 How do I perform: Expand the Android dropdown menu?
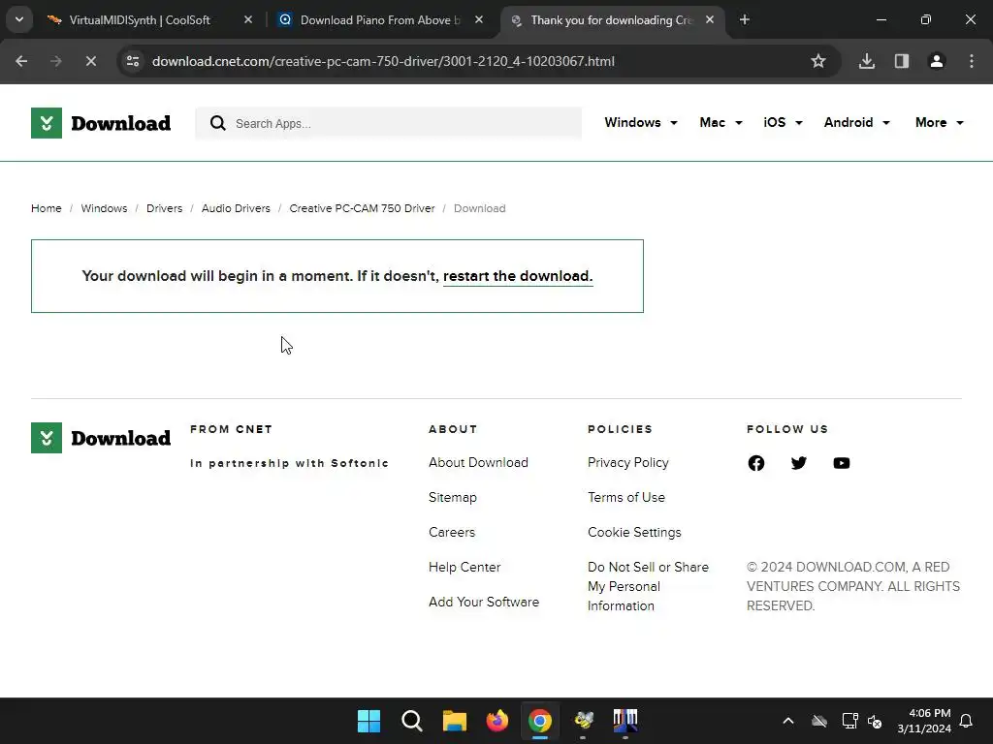tap(857, 123)
